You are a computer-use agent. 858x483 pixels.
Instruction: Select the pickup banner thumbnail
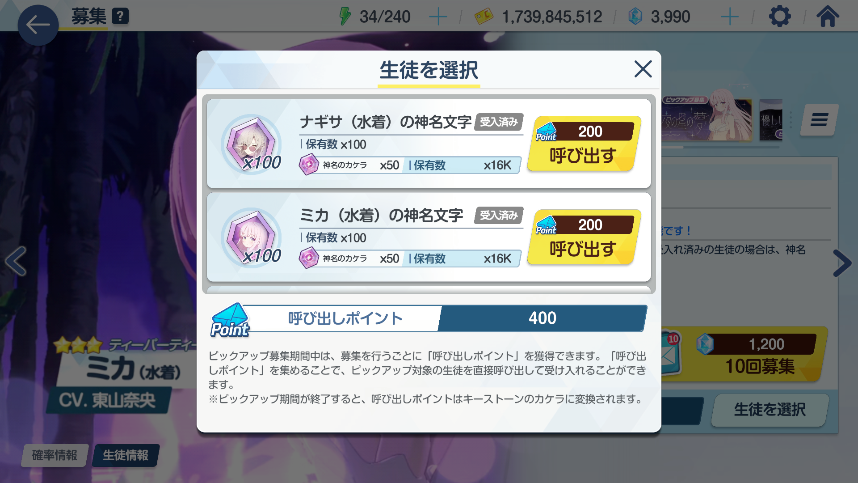tap(707, 120)
